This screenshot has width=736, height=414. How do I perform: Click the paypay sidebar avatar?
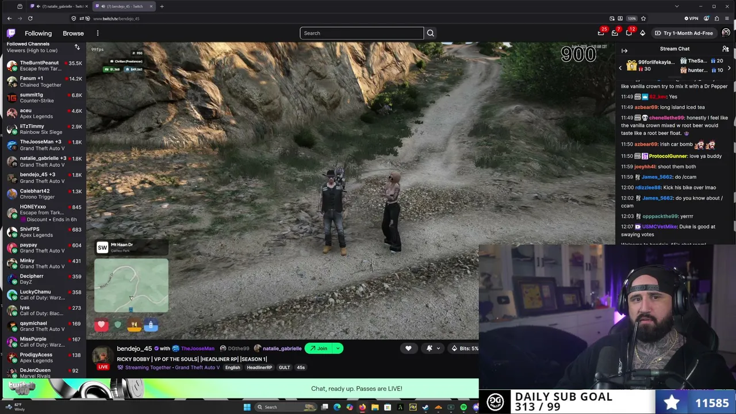pos(11,248)
